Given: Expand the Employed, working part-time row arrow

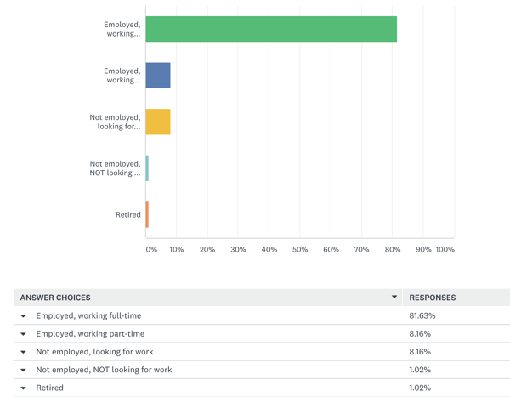Looking at the screenshot, I should 24,334.
